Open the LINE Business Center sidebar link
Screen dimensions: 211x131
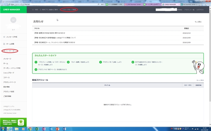[x=10, y=113]
